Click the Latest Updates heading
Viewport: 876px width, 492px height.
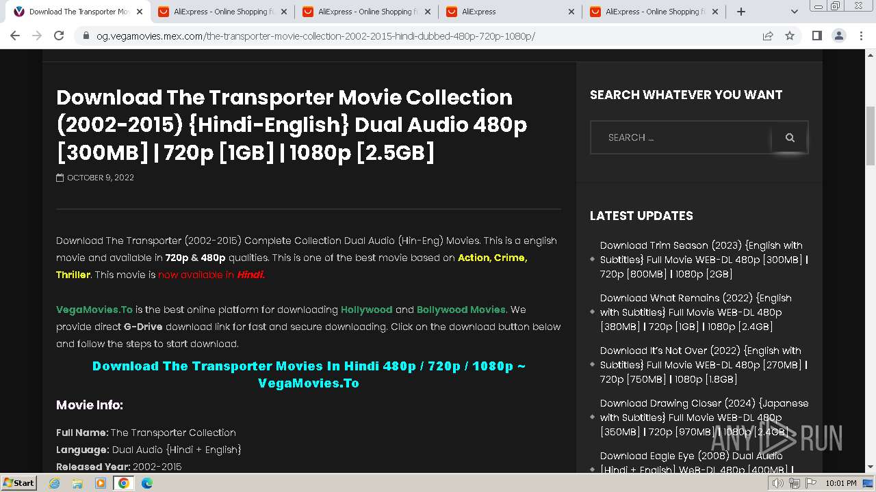point(641,216)
